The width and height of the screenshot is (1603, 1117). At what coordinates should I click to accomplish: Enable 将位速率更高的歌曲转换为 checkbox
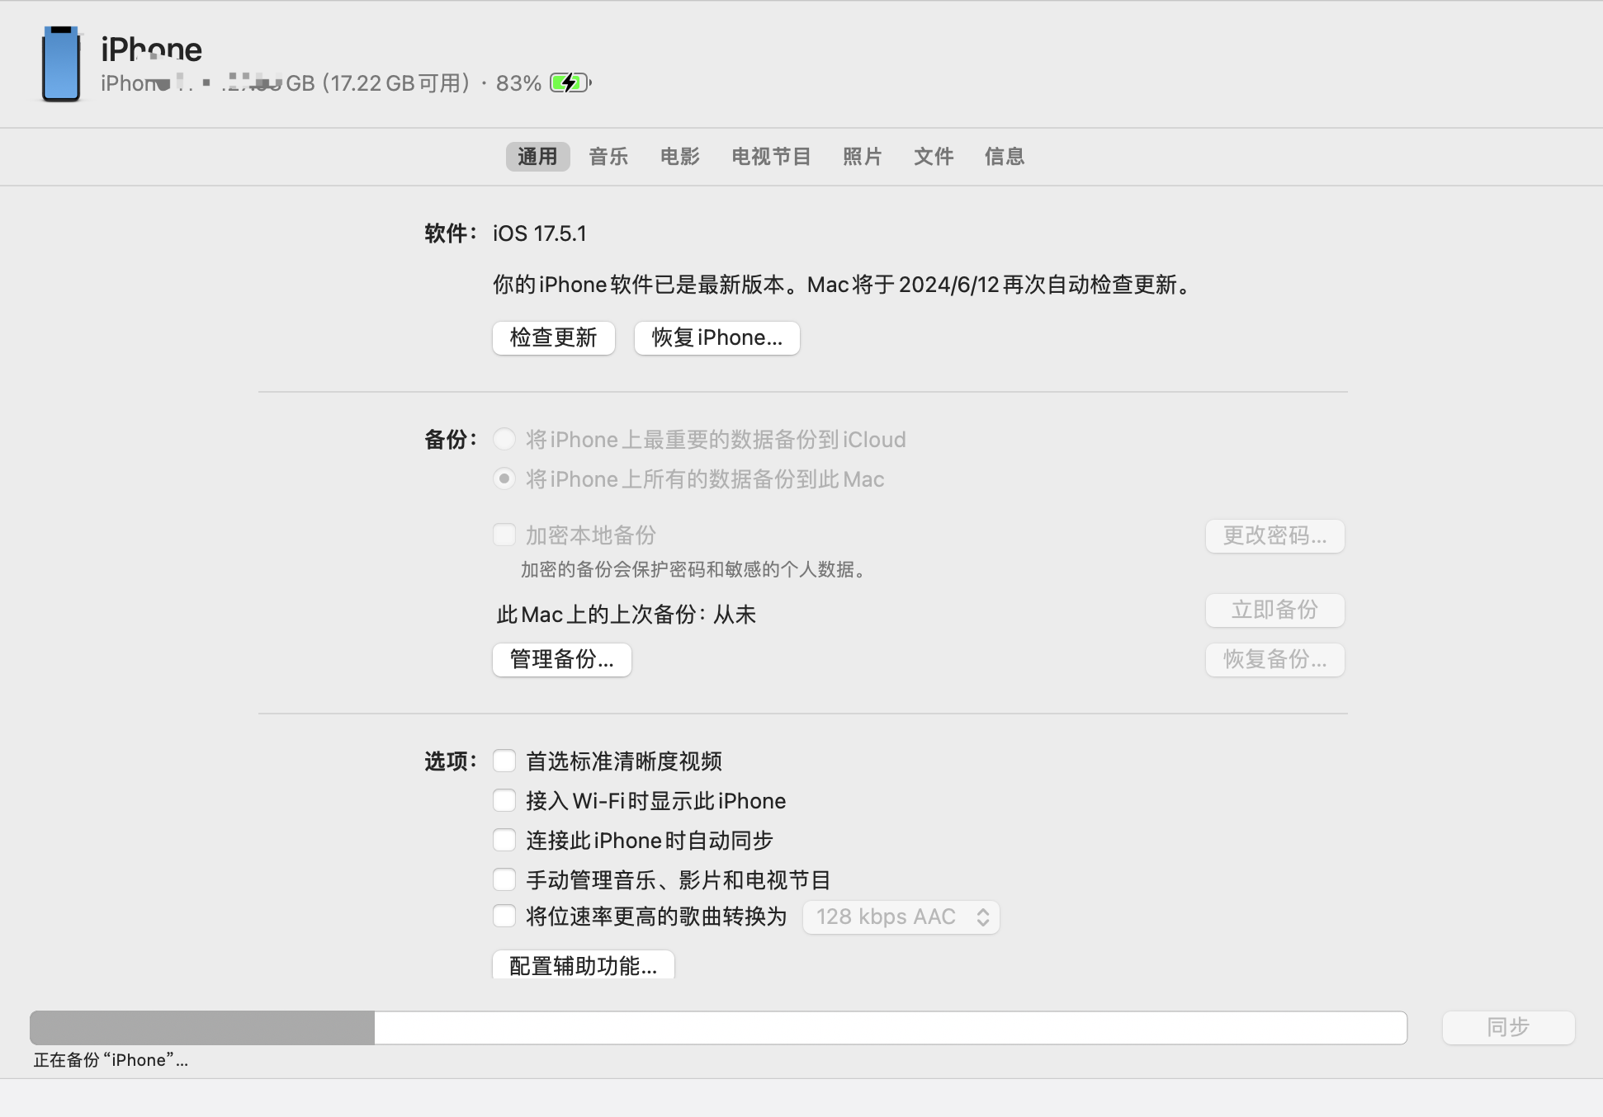coord(504,916)
